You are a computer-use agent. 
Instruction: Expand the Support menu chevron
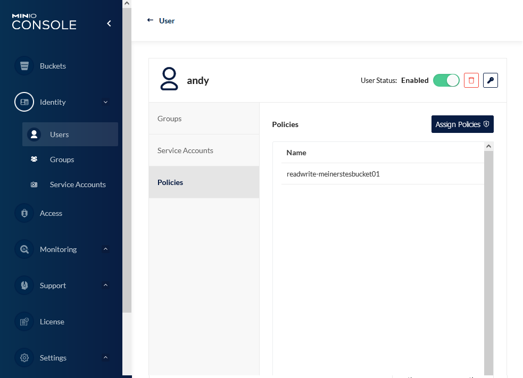(x=105, y=285)
